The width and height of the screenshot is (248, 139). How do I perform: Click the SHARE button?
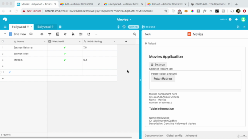pyautogui.click(x=133, y=27)
